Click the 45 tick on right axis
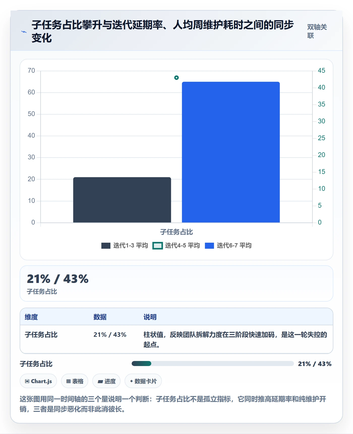This screenshot has width=353, height=434. click(321, 70)
